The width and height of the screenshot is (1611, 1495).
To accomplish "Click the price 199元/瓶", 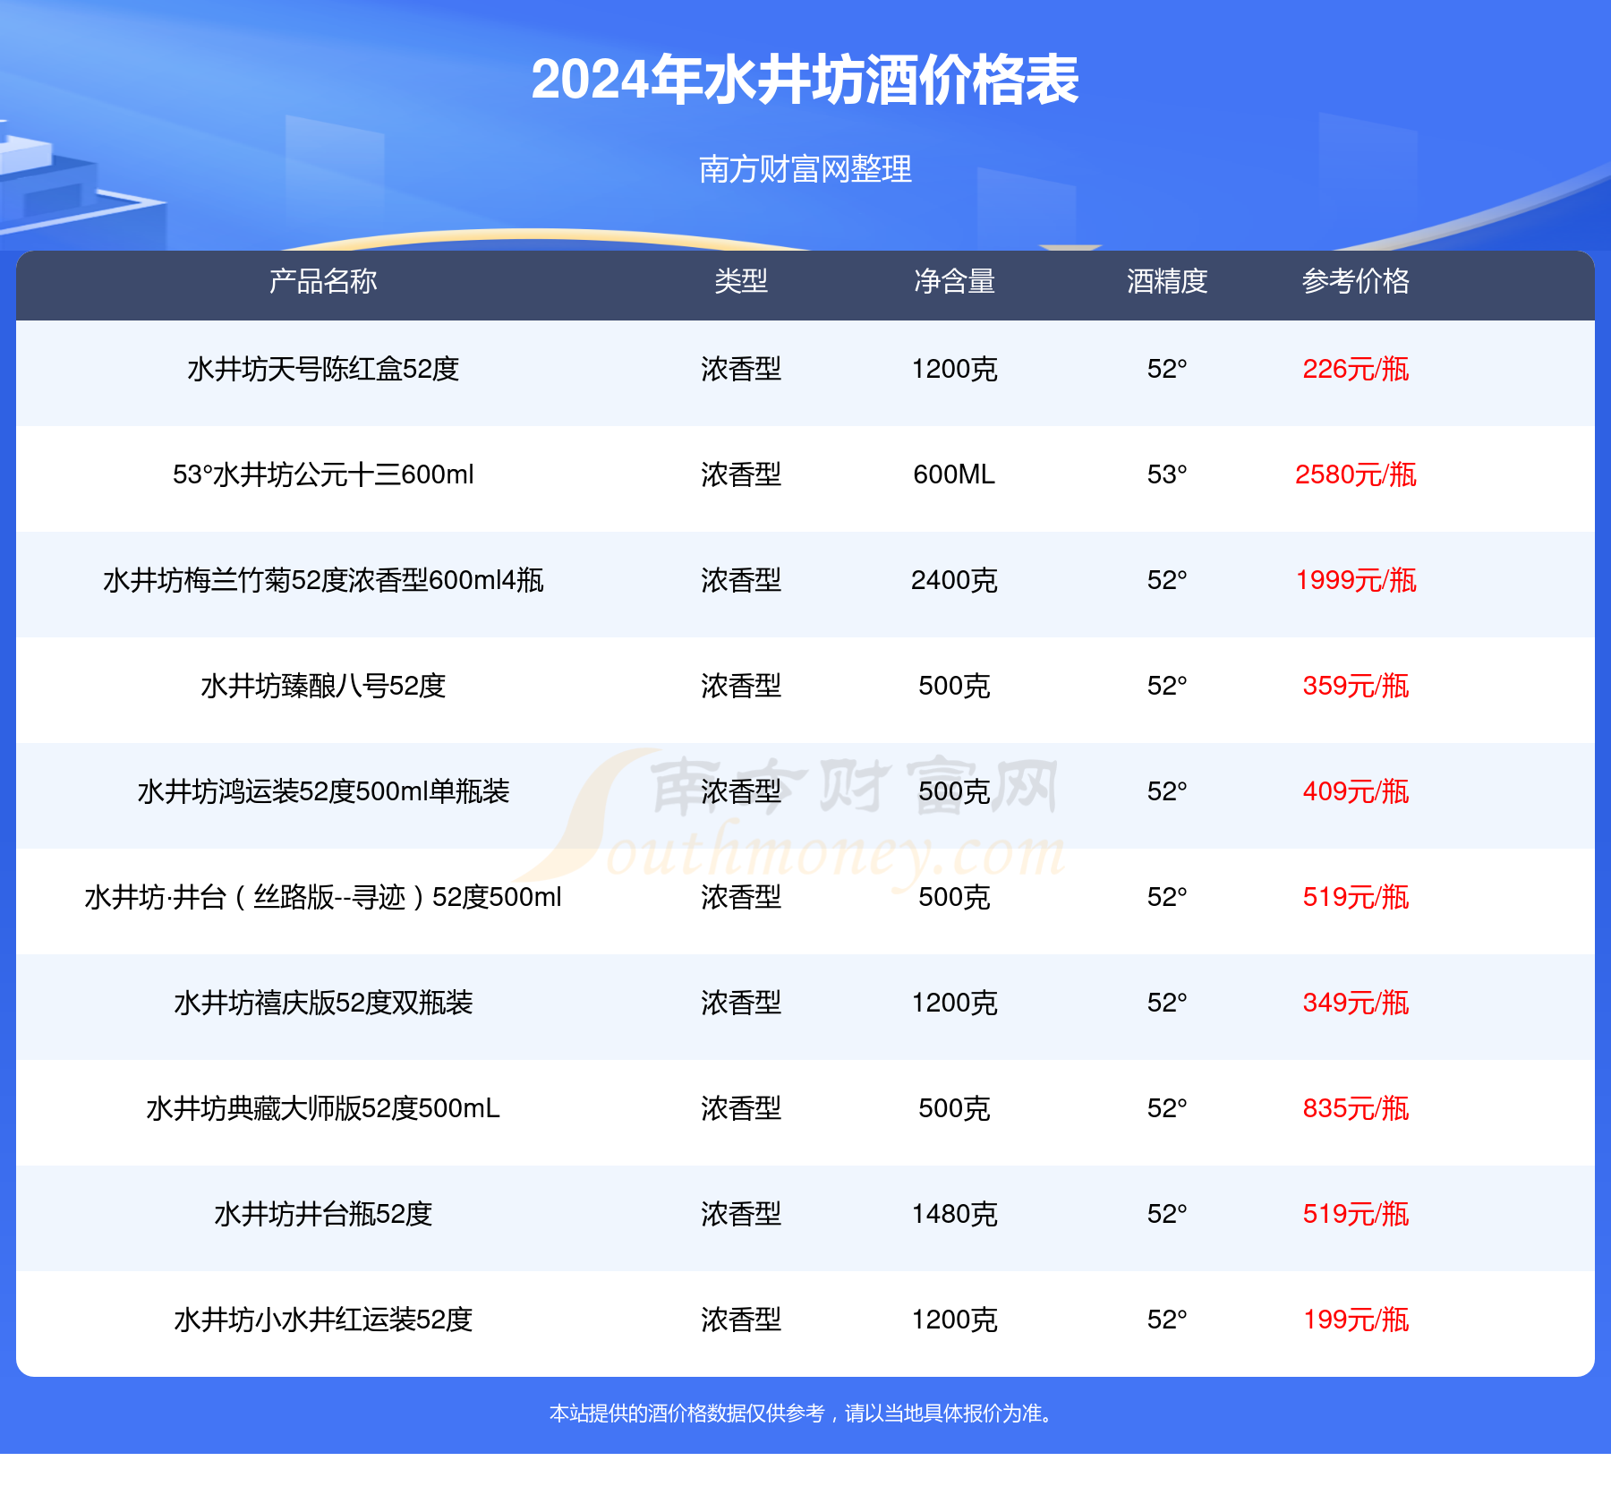I will click(x=1356, y=1320).
